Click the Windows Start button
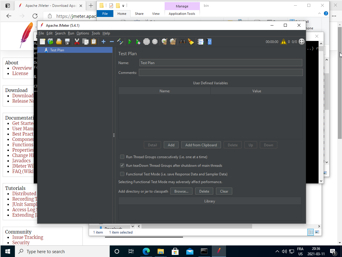 point(7,251)
